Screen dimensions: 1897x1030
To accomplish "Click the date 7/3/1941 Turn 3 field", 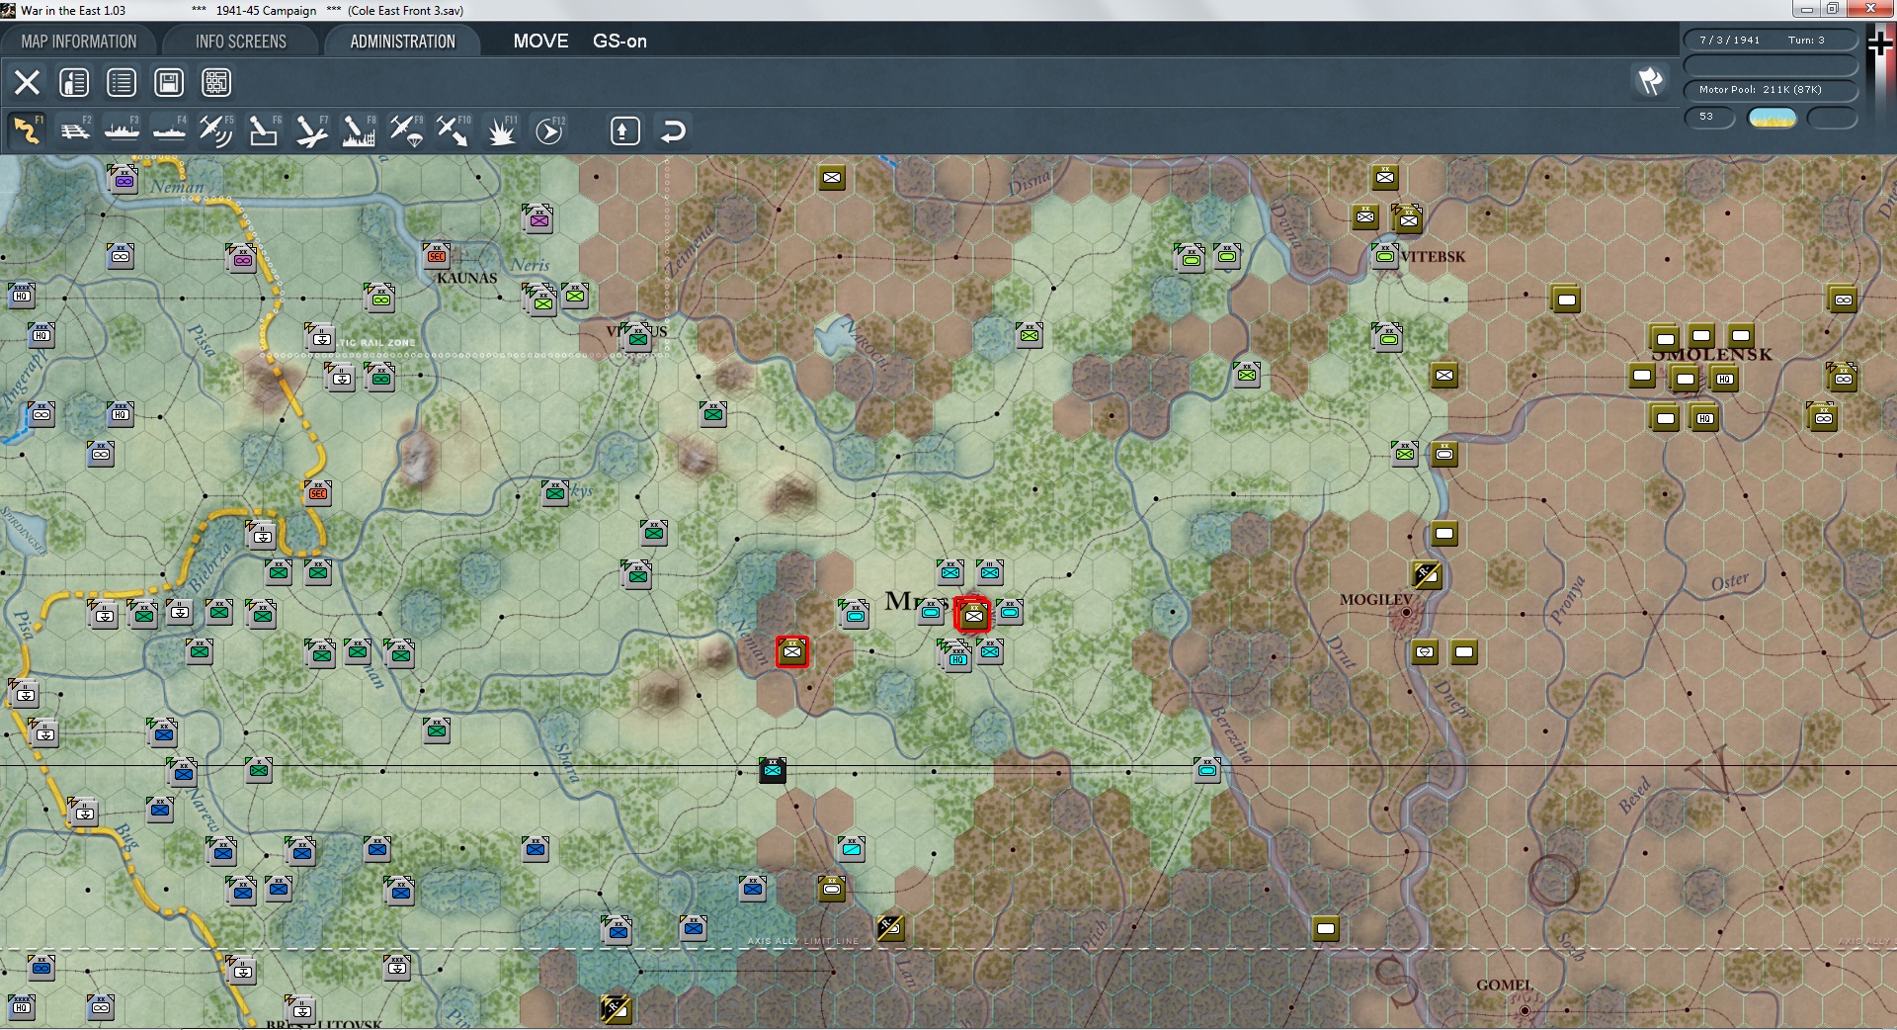I will pos(1771,41).
